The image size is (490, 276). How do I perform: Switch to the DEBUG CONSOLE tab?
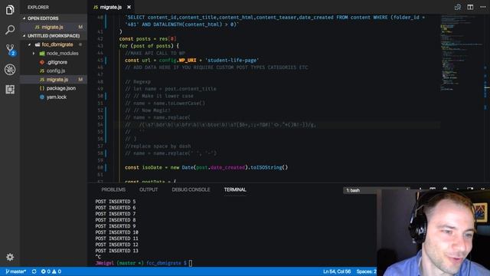191,189
